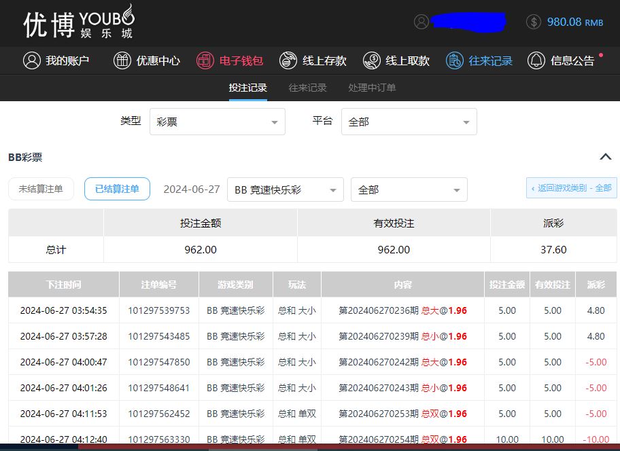
Task: Open the 平台 dropdown showing 全部
Action: (409, 122)
